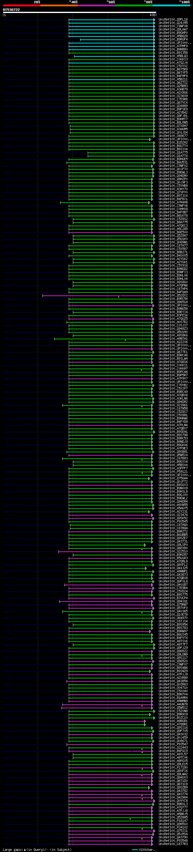The height and width of the screenshot is (852, 193).
Task: Choose the UniRef100_A7Q2J4 hit label
Action: [173, 63]
